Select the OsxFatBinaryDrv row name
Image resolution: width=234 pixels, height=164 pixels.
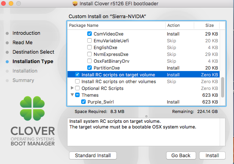coord(112,61)
